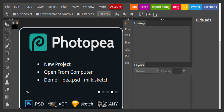224x112 pixels.
Task: Select the Move tool in toolbar
Action: click(x=7, y=25)
